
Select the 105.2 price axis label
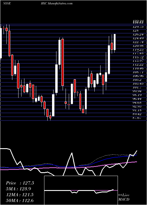(x=137, y=80)
